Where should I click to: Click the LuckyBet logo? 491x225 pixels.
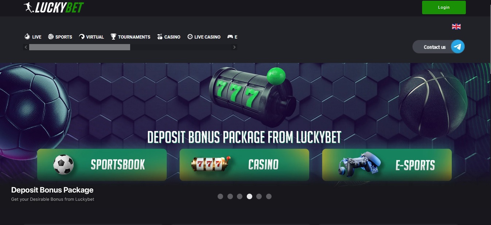(x=54, y=7)
